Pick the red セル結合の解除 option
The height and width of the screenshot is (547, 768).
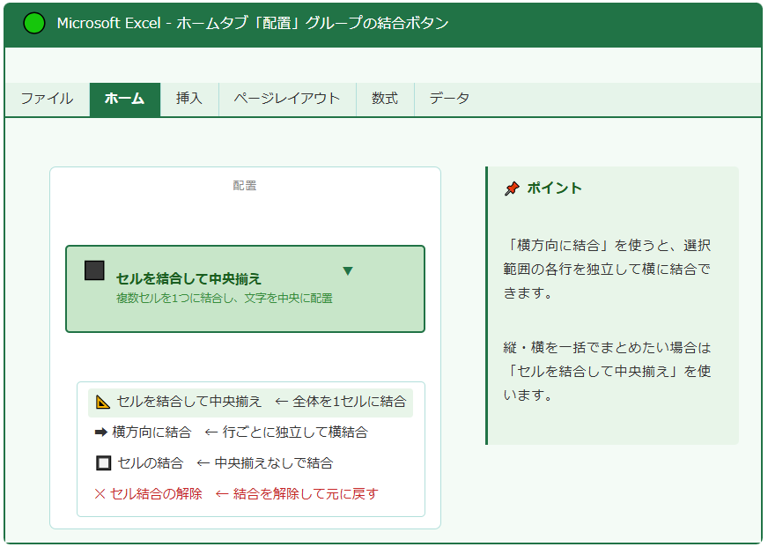[x=156, y=493]
